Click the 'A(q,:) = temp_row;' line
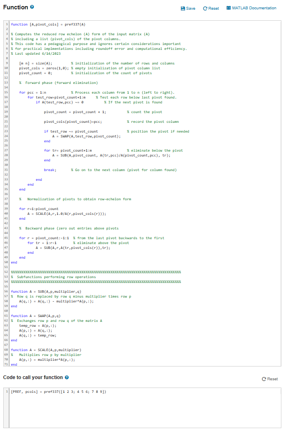Image resolution: width=285 pixels, height=435 pixels. pyautogui.click(x=38, y=335)
